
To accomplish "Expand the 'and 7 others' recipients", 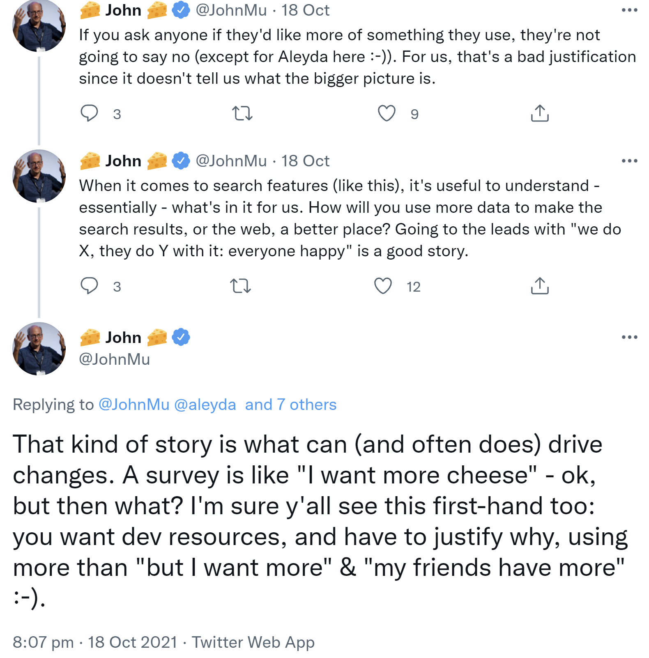I will [x=291, y=405].
